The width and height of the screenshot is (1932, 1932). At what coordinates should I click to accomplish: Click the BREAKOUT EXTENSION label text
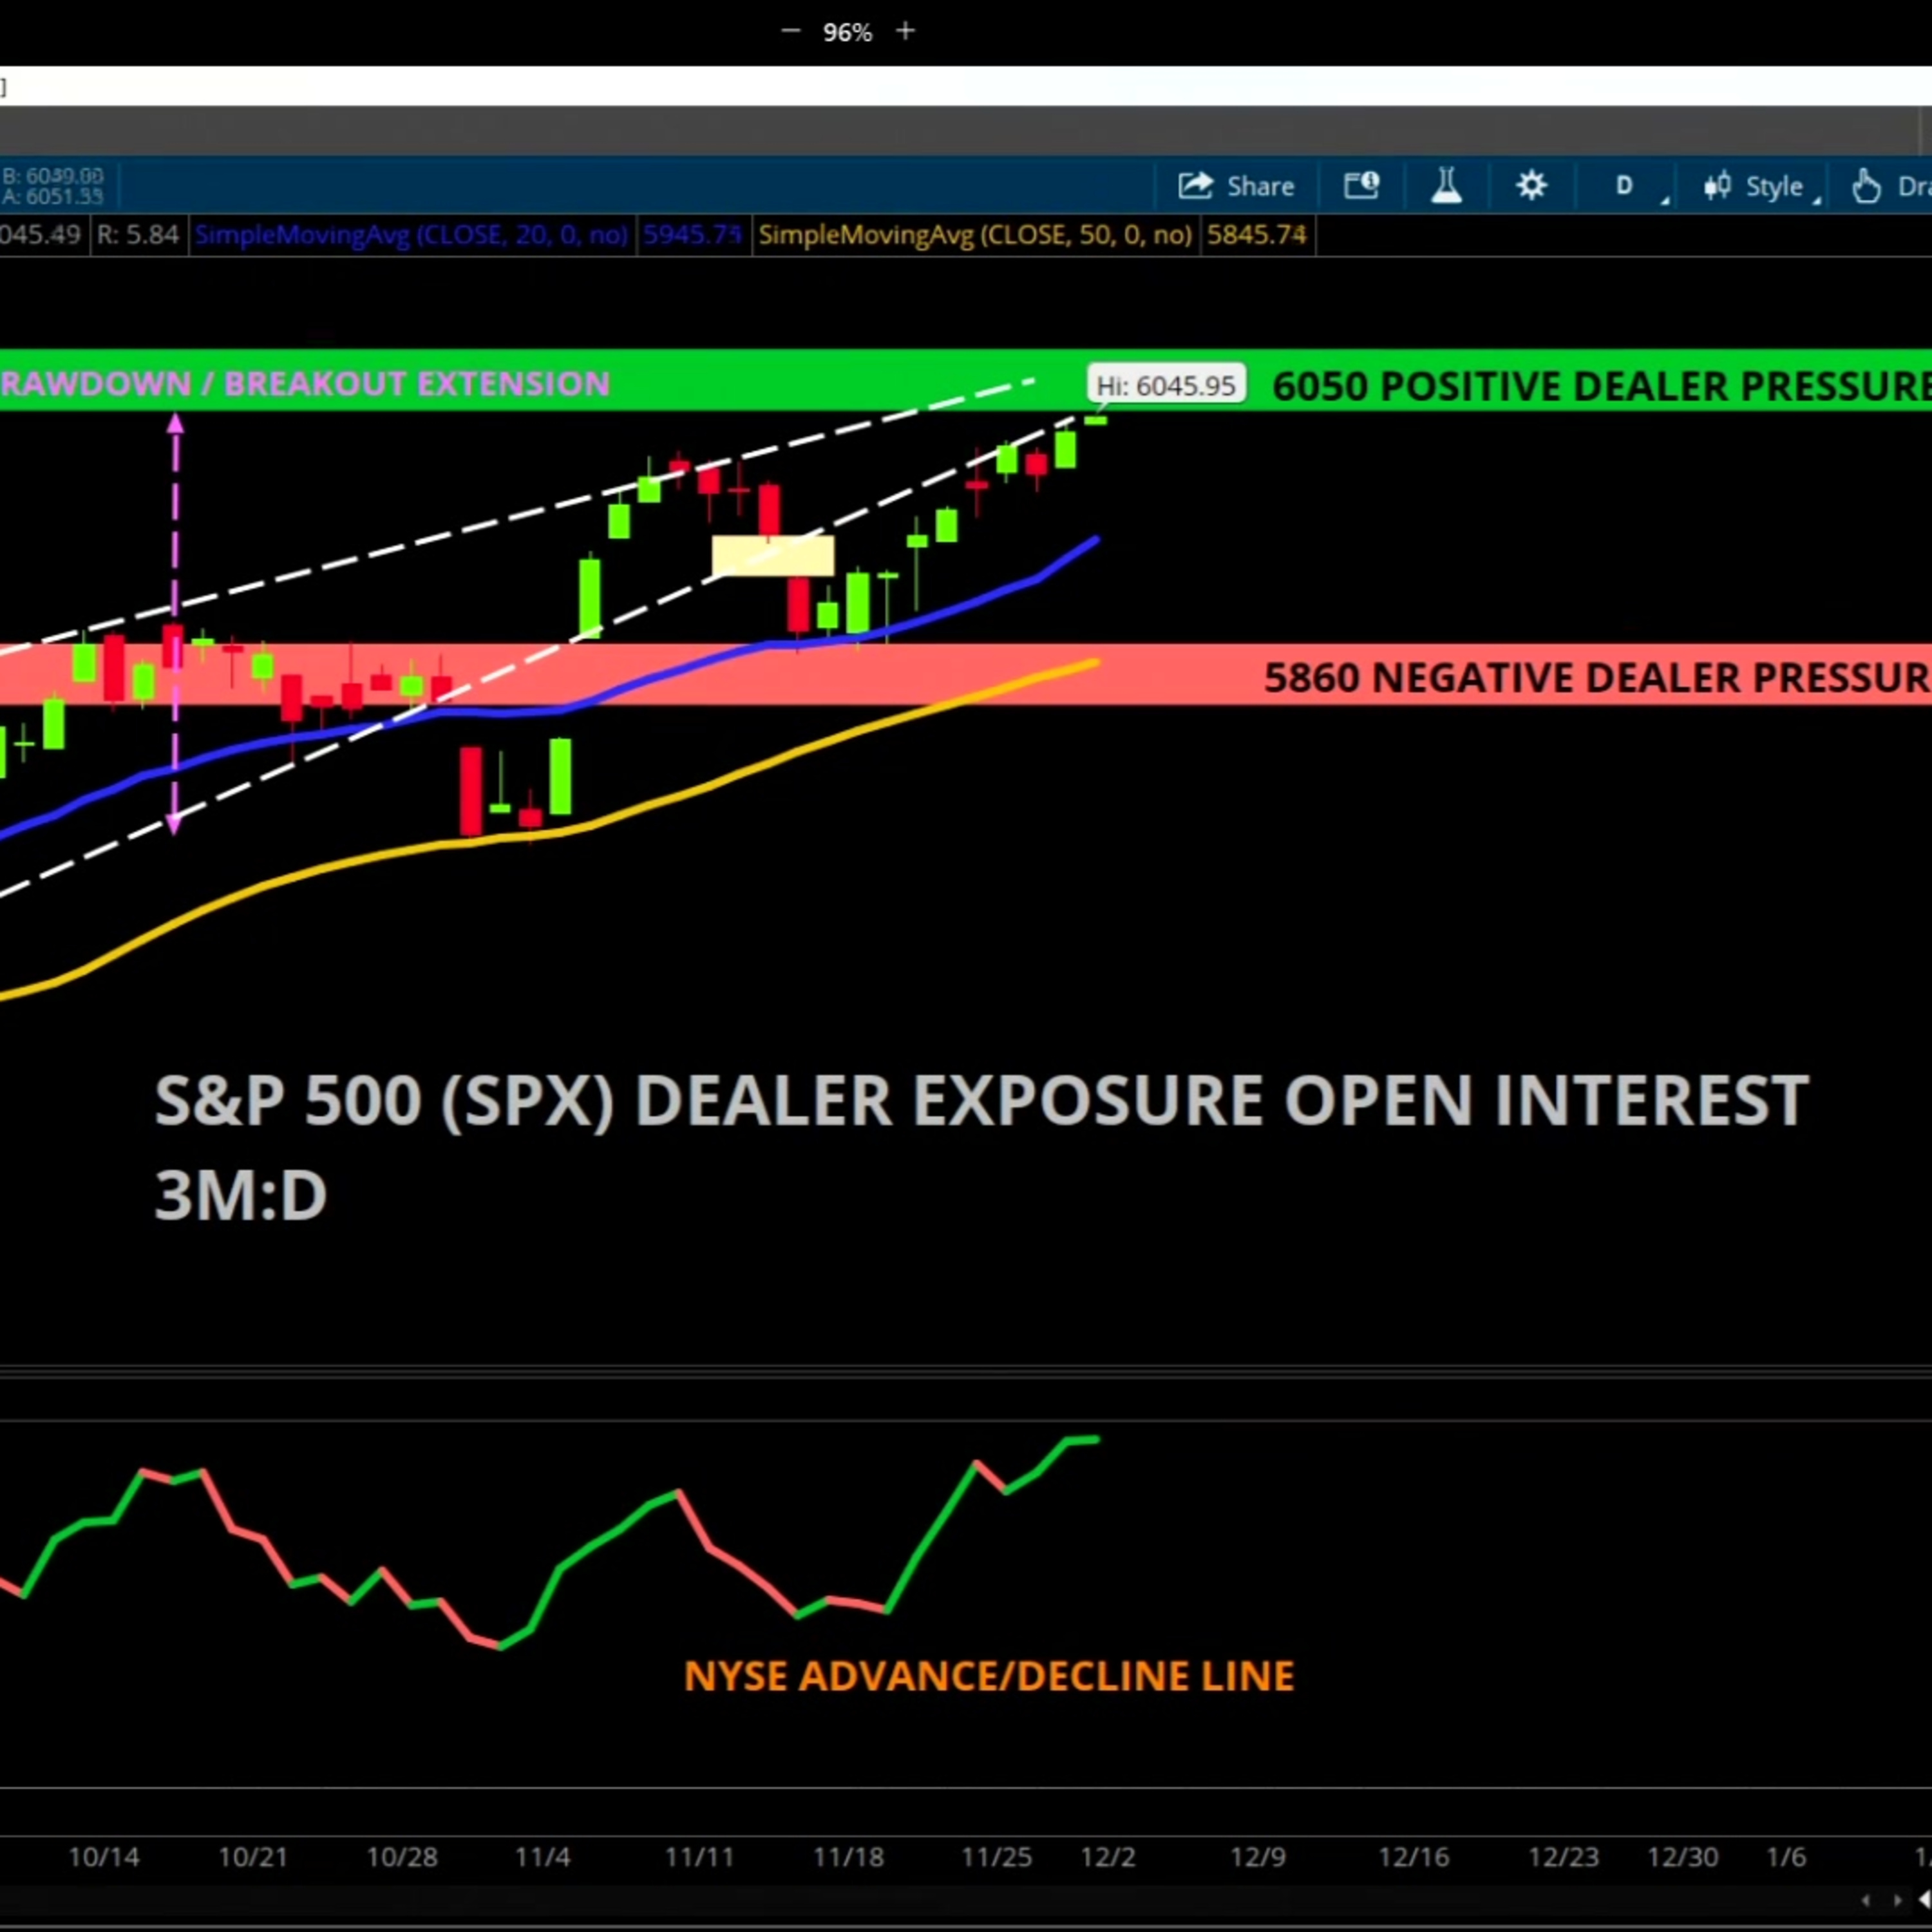[x=417, y=383]
